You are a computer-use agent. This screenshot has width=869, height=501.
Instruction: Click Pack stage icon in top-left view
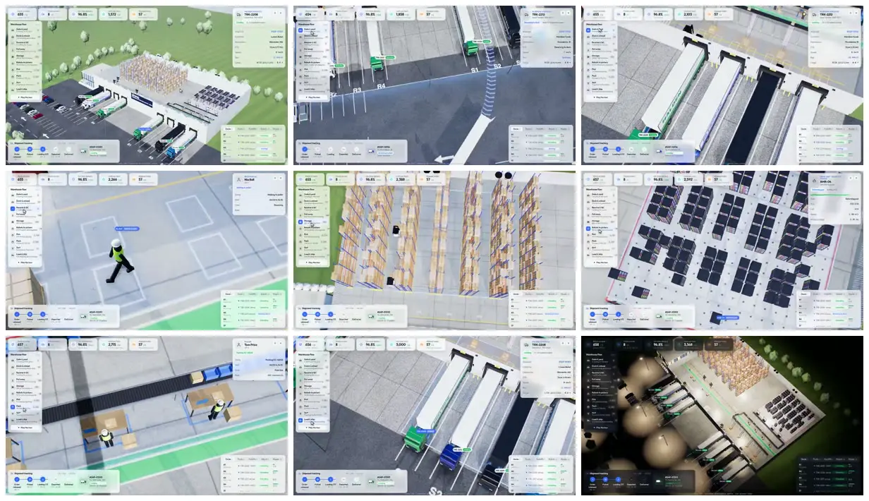coord(13,76)
